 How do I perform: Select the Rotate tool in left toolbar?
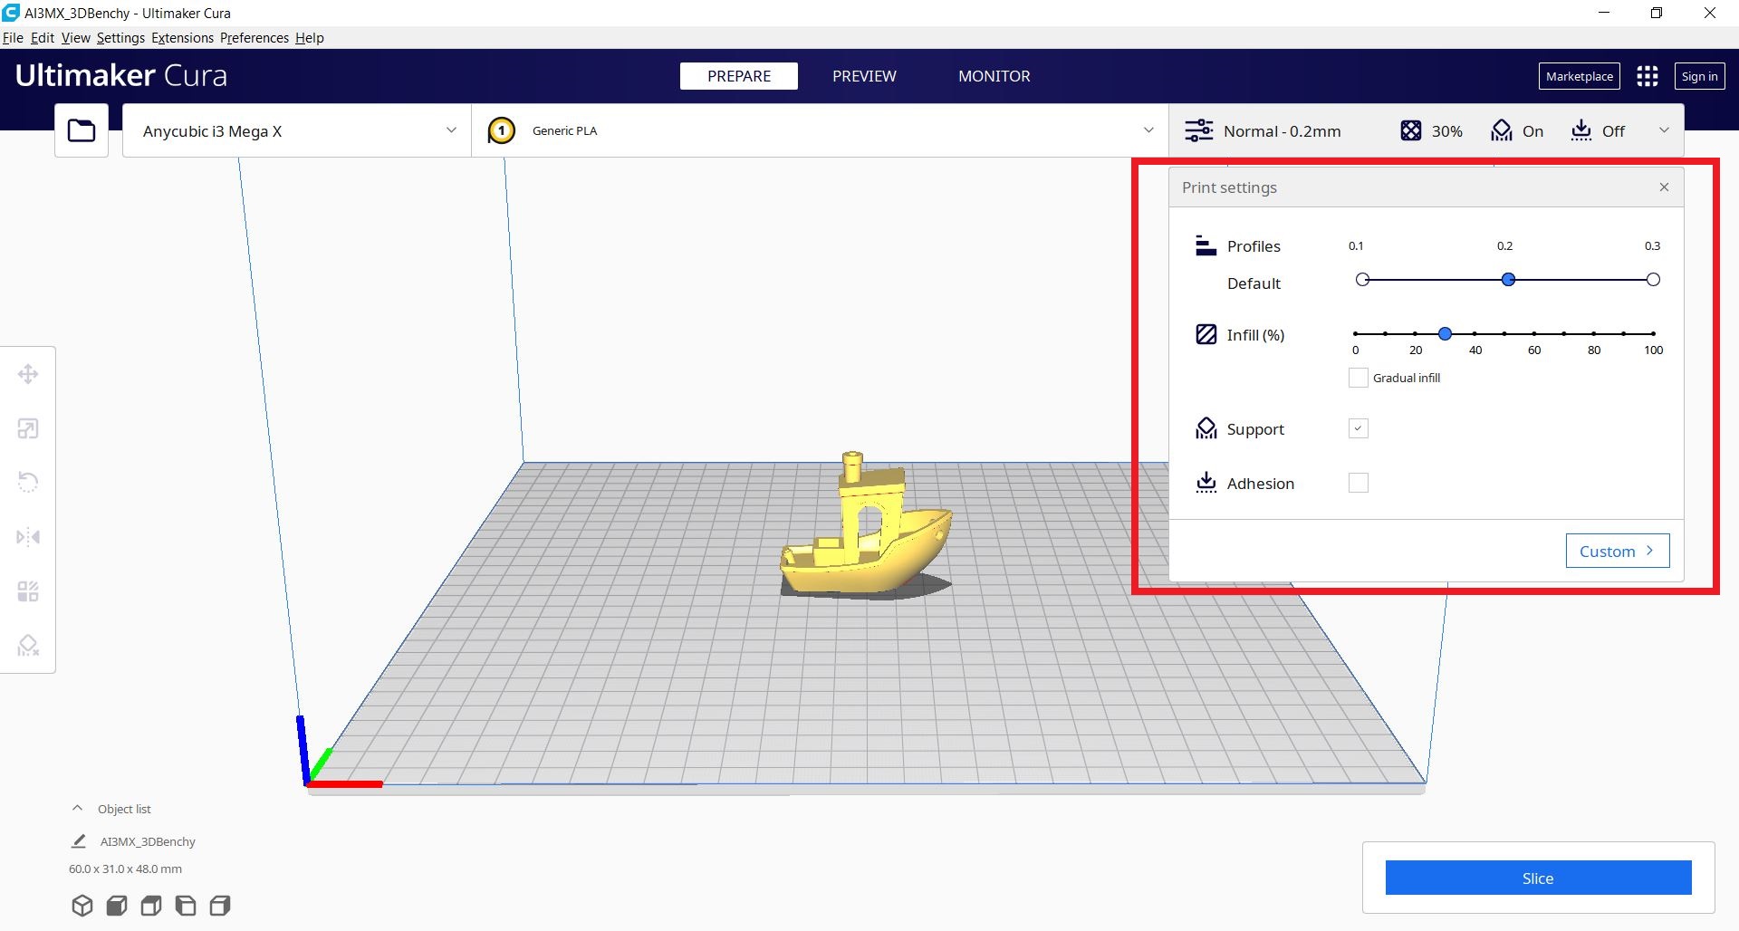tap(28, 482)
